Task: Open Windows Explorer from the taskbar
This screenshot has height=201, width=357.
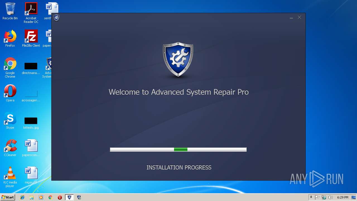Action: click(32, 197)
